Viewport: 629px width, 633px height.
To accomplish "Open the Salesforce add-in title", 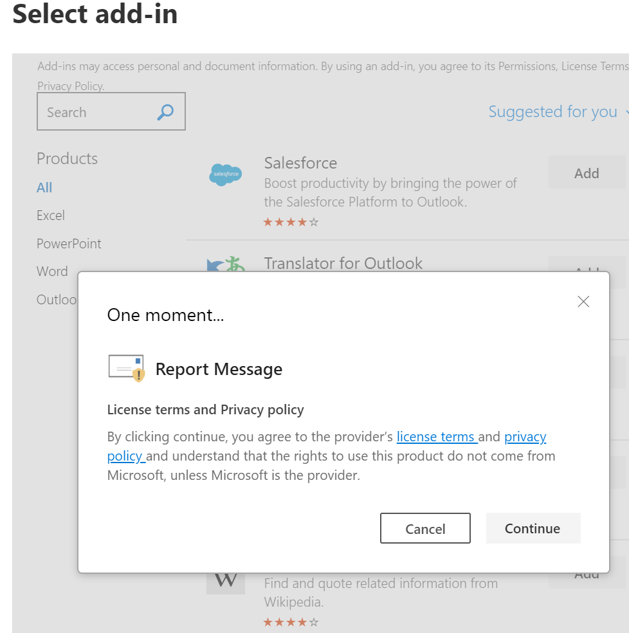I will 300,163.
